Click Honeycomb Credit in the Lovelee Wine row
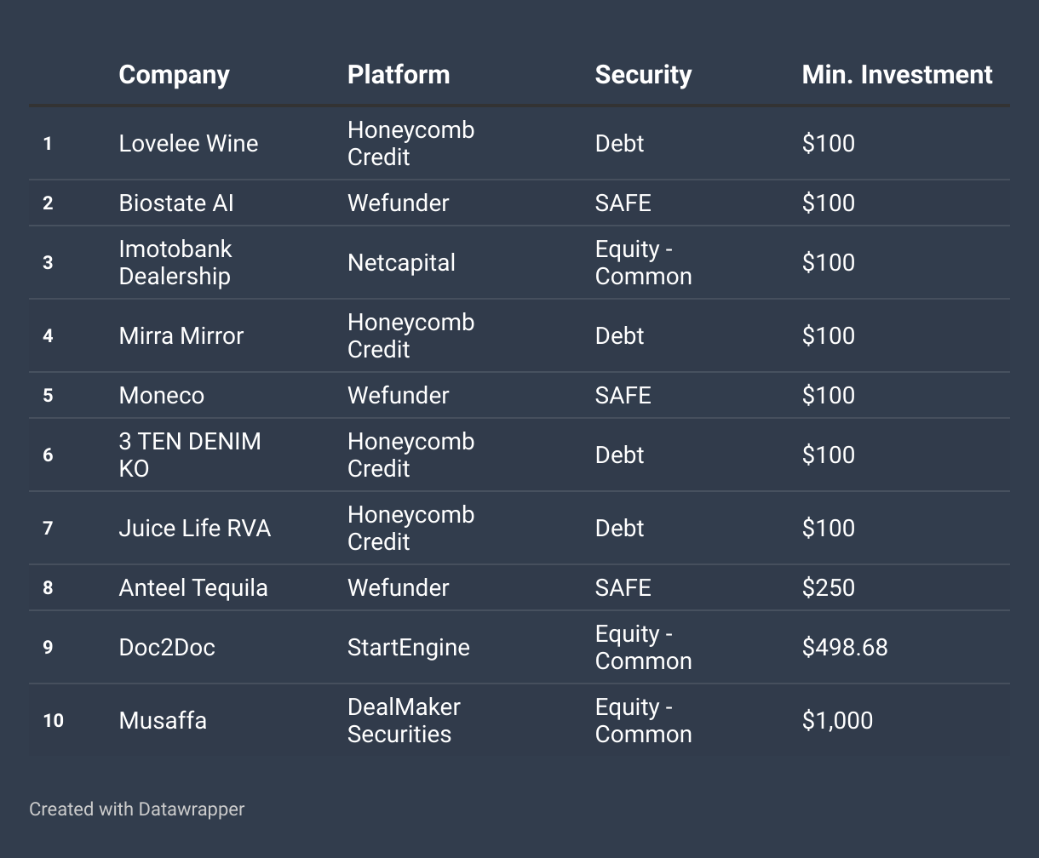This screenshot has height=858, width=1039. coord(410,143)
